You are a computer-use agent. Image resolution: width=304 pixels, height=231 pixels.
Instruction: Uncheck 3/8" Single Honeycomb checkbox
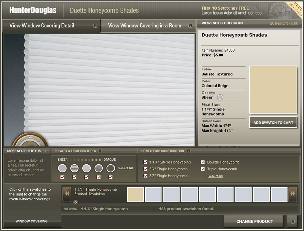coord(145,176)
